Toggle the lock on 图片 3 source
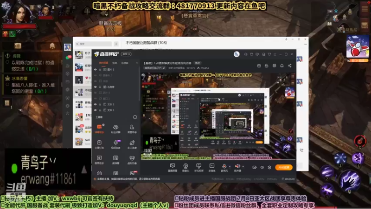Viewport: 371px width, 209px height. coord(100,70)
